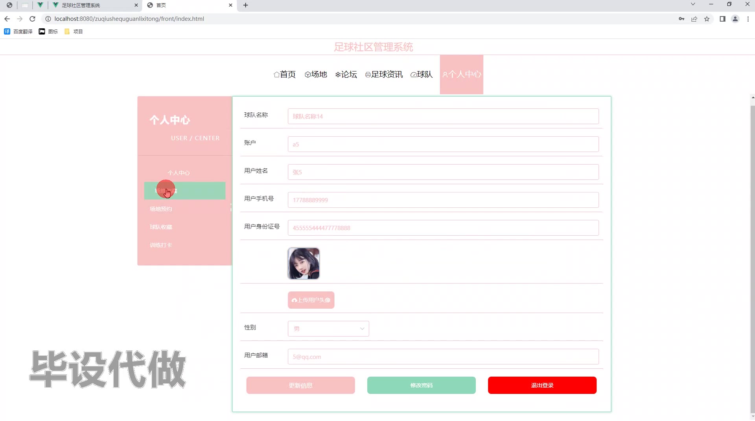Open the 论坛 navigation item
The height and width of the screenshot is (421, 755).
click(x=346, y=74)
